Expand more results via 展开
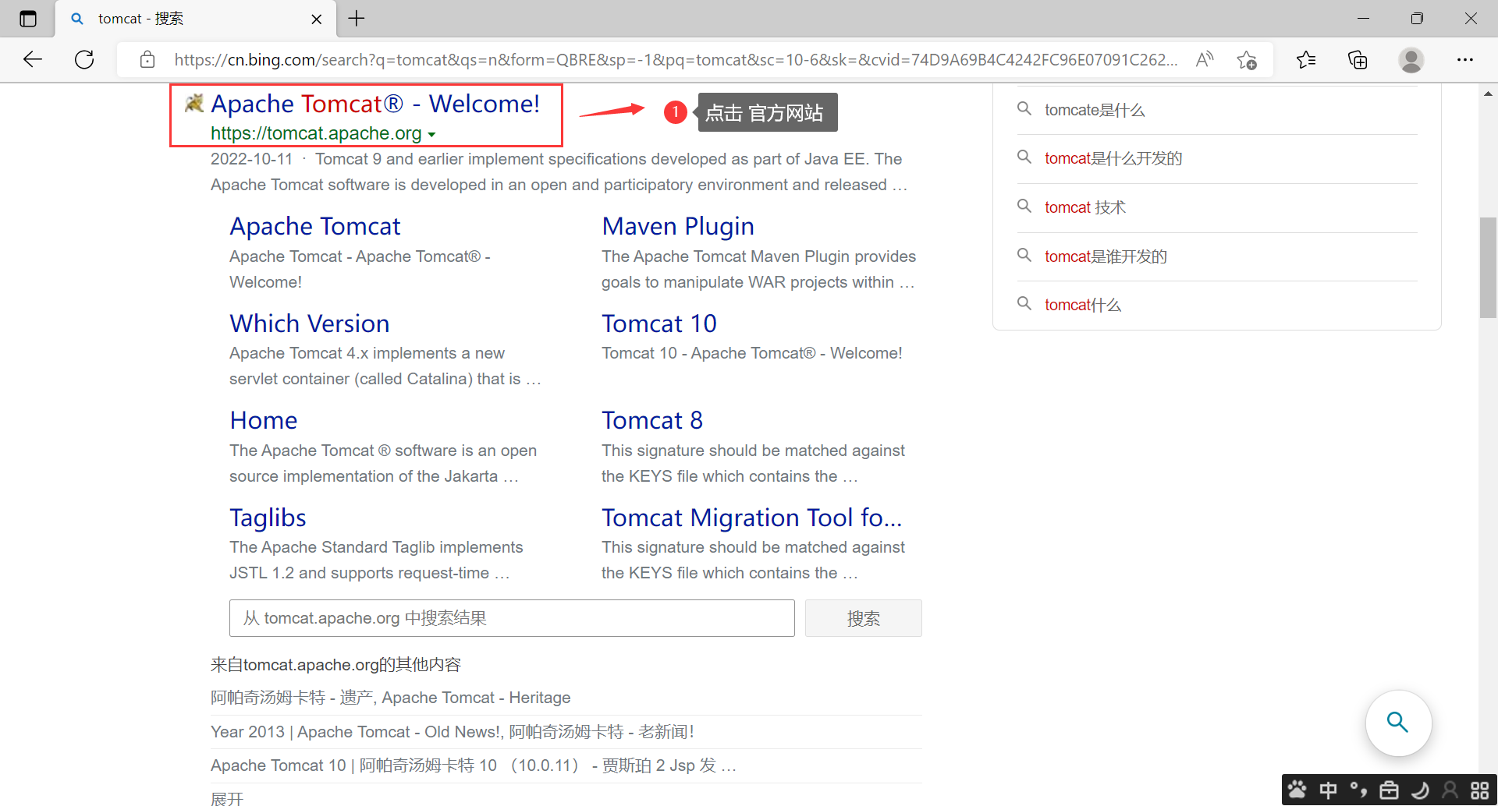The width and height of the screenshot is (1498, 806). point(227,798)
